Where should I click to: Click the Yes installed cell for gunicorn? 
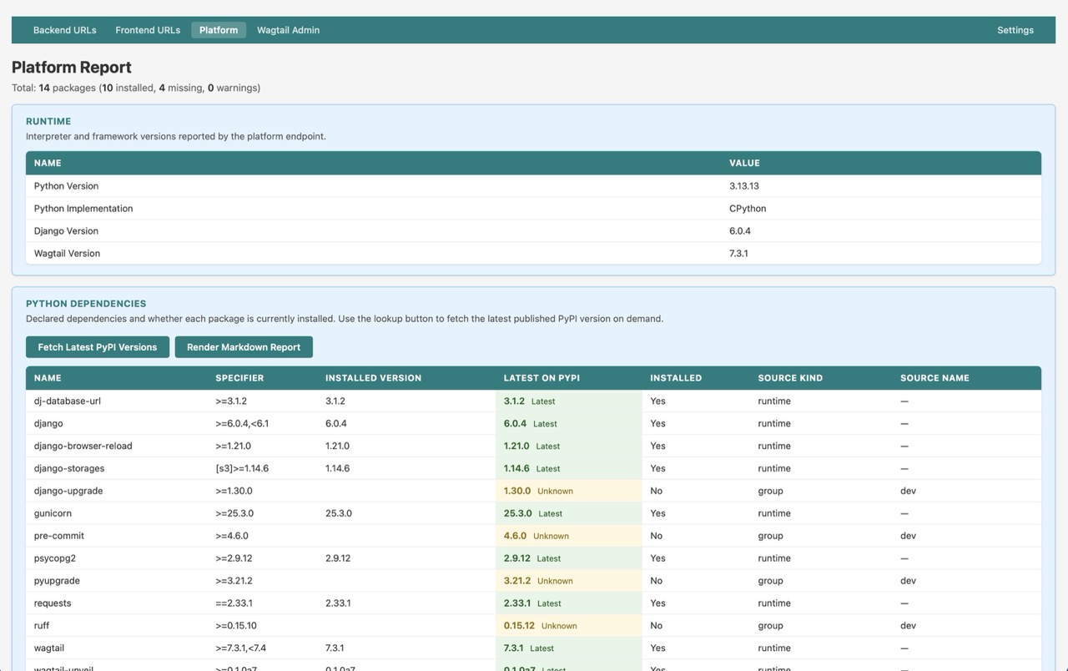click(x=657, y=514)
